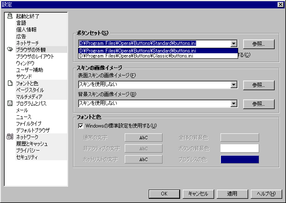Screen dimensions: 286x203
Task: Select ネットサーチ in the category list
Action: tap(28, 43)
